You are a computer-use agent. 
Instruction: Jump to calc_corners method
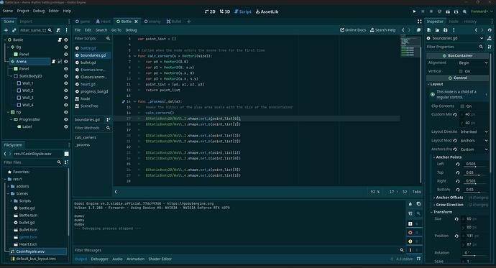(x=86, y=137)
